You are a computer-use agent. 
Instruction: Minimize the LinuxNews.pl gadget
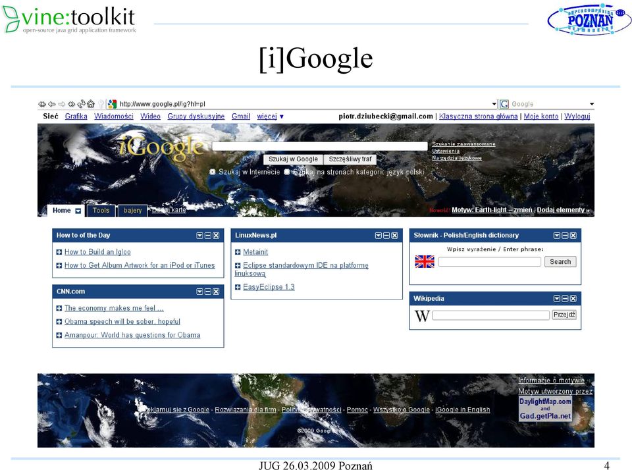coord(386,236)
